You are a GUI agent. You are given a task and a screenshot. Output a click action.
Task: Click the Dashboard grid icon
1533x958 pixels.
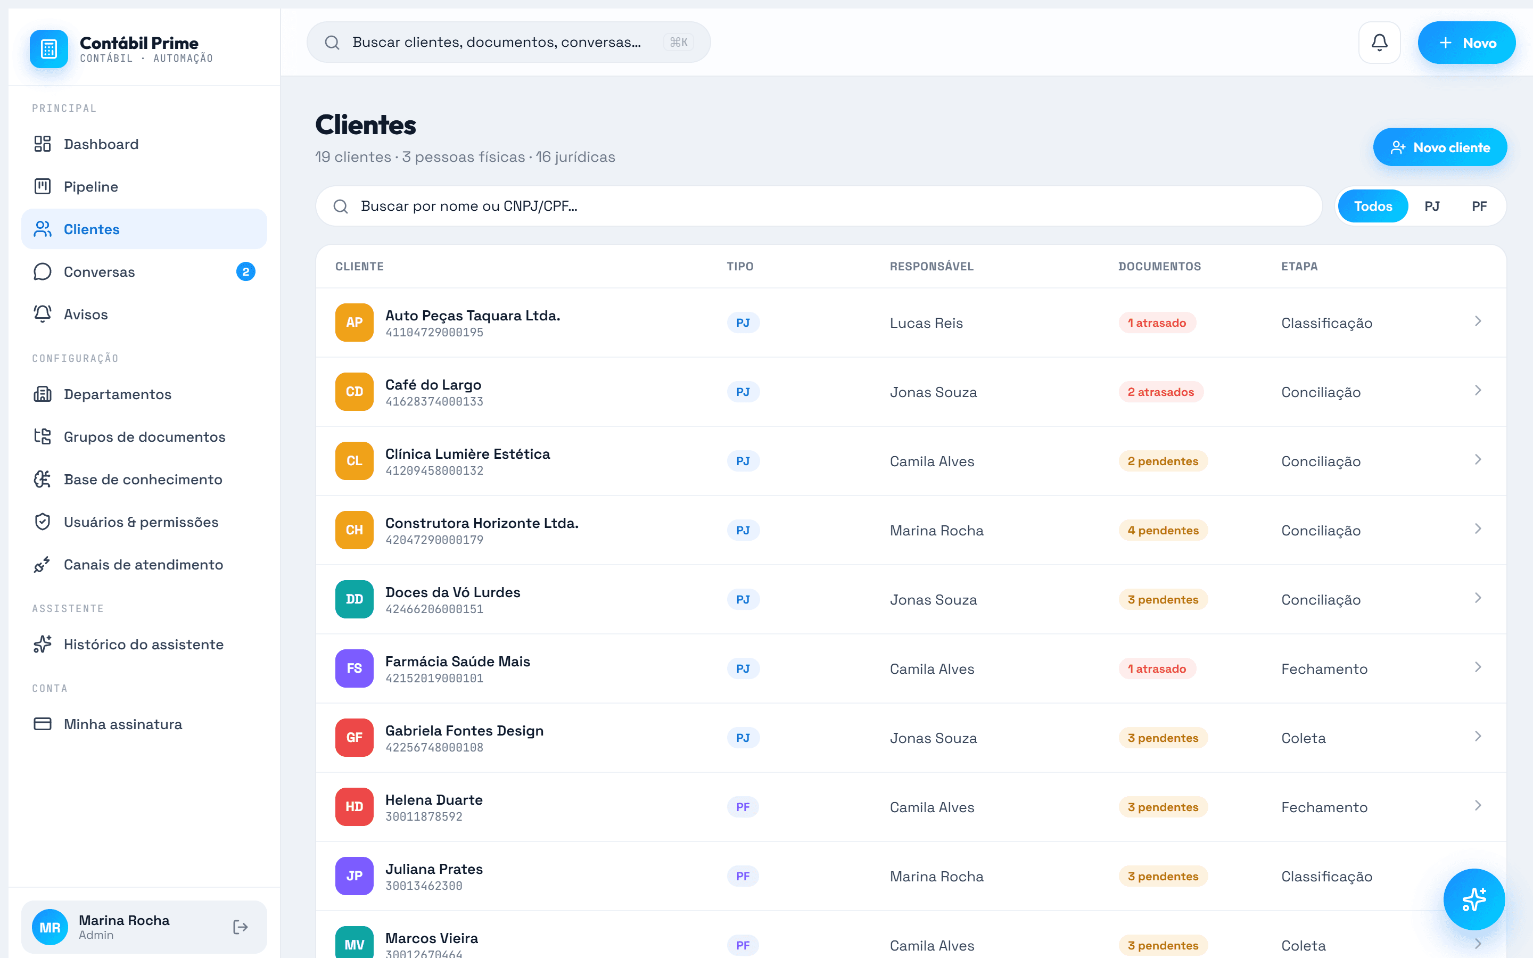43,144
